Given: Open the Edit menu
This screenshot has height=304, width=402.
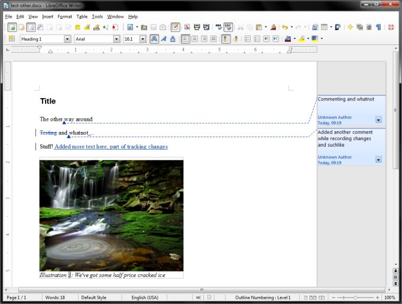Looking at the screenshot, I should pyautogui.click(x=20, y=17).
